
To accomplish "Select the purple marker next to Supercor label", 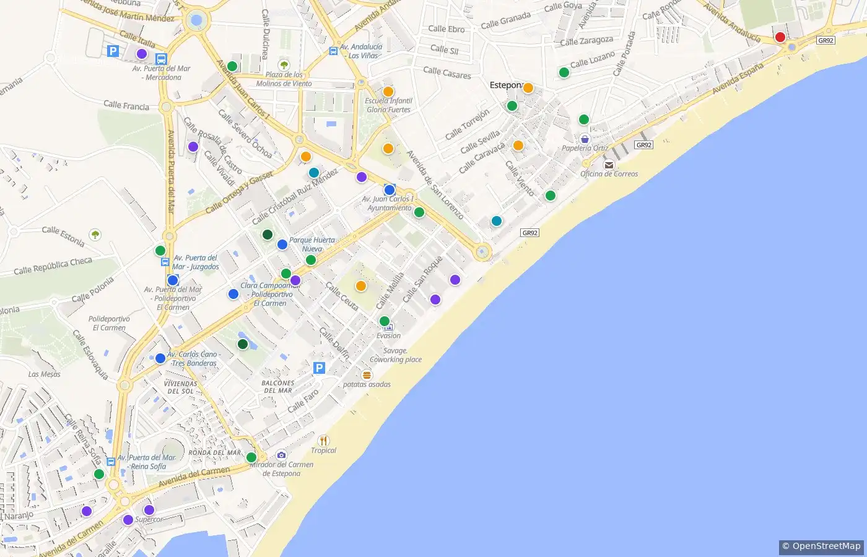I will click(149, 510).
